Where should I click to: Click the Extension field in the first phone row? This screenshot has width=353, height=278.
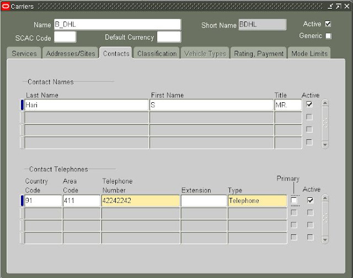(204, 201)
